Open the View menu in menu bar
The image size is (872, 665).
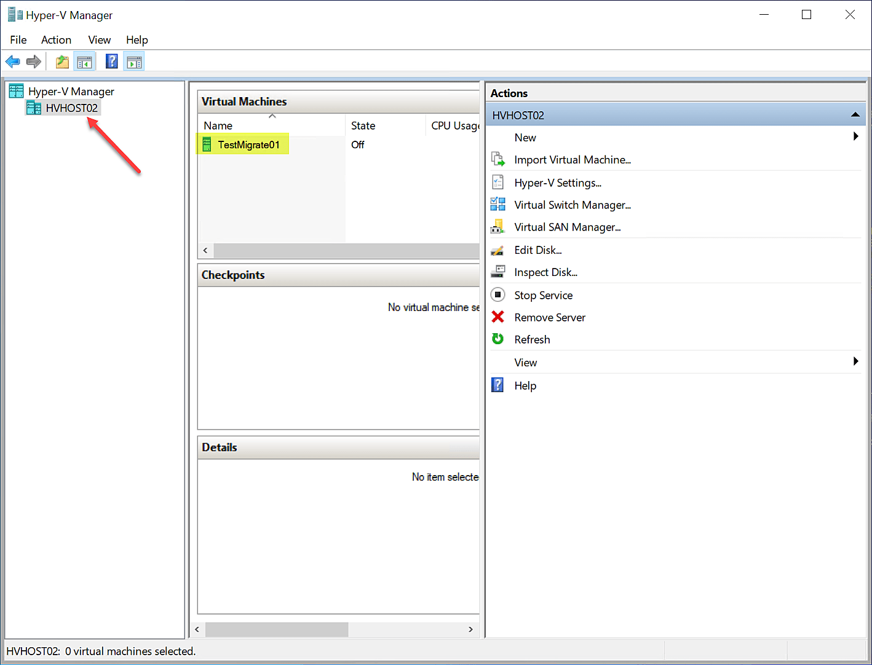[99, 40]
